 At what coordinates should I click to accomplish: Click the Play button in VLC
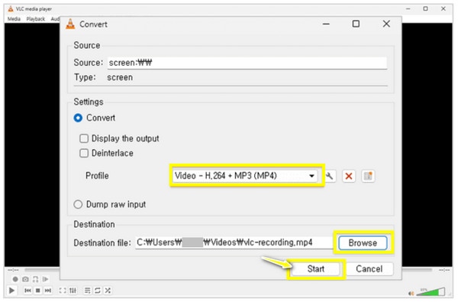click(x=11, y=291)
